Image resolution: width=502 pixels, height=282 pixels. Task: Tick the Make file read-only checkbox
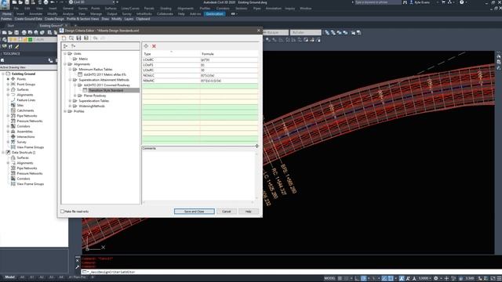click(x=63, y=211)
